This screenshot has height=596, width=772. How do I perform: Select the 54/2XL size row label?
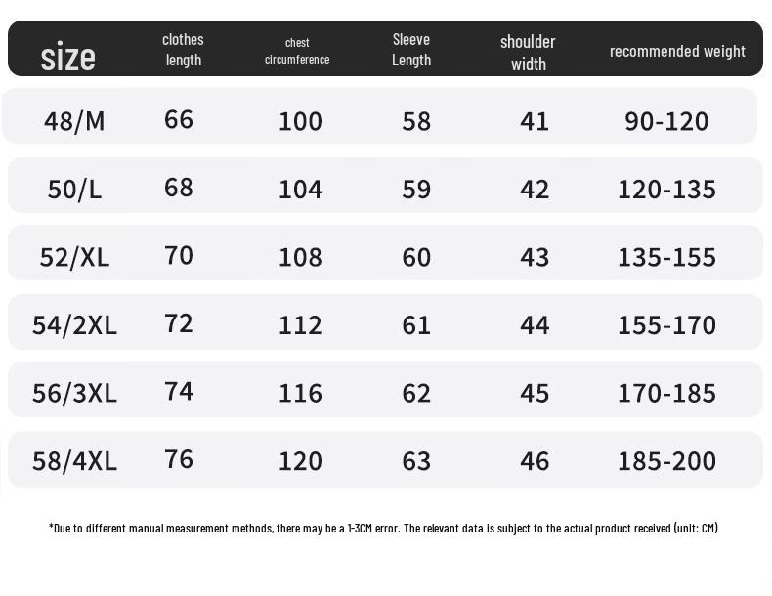(x=74, y=324)
